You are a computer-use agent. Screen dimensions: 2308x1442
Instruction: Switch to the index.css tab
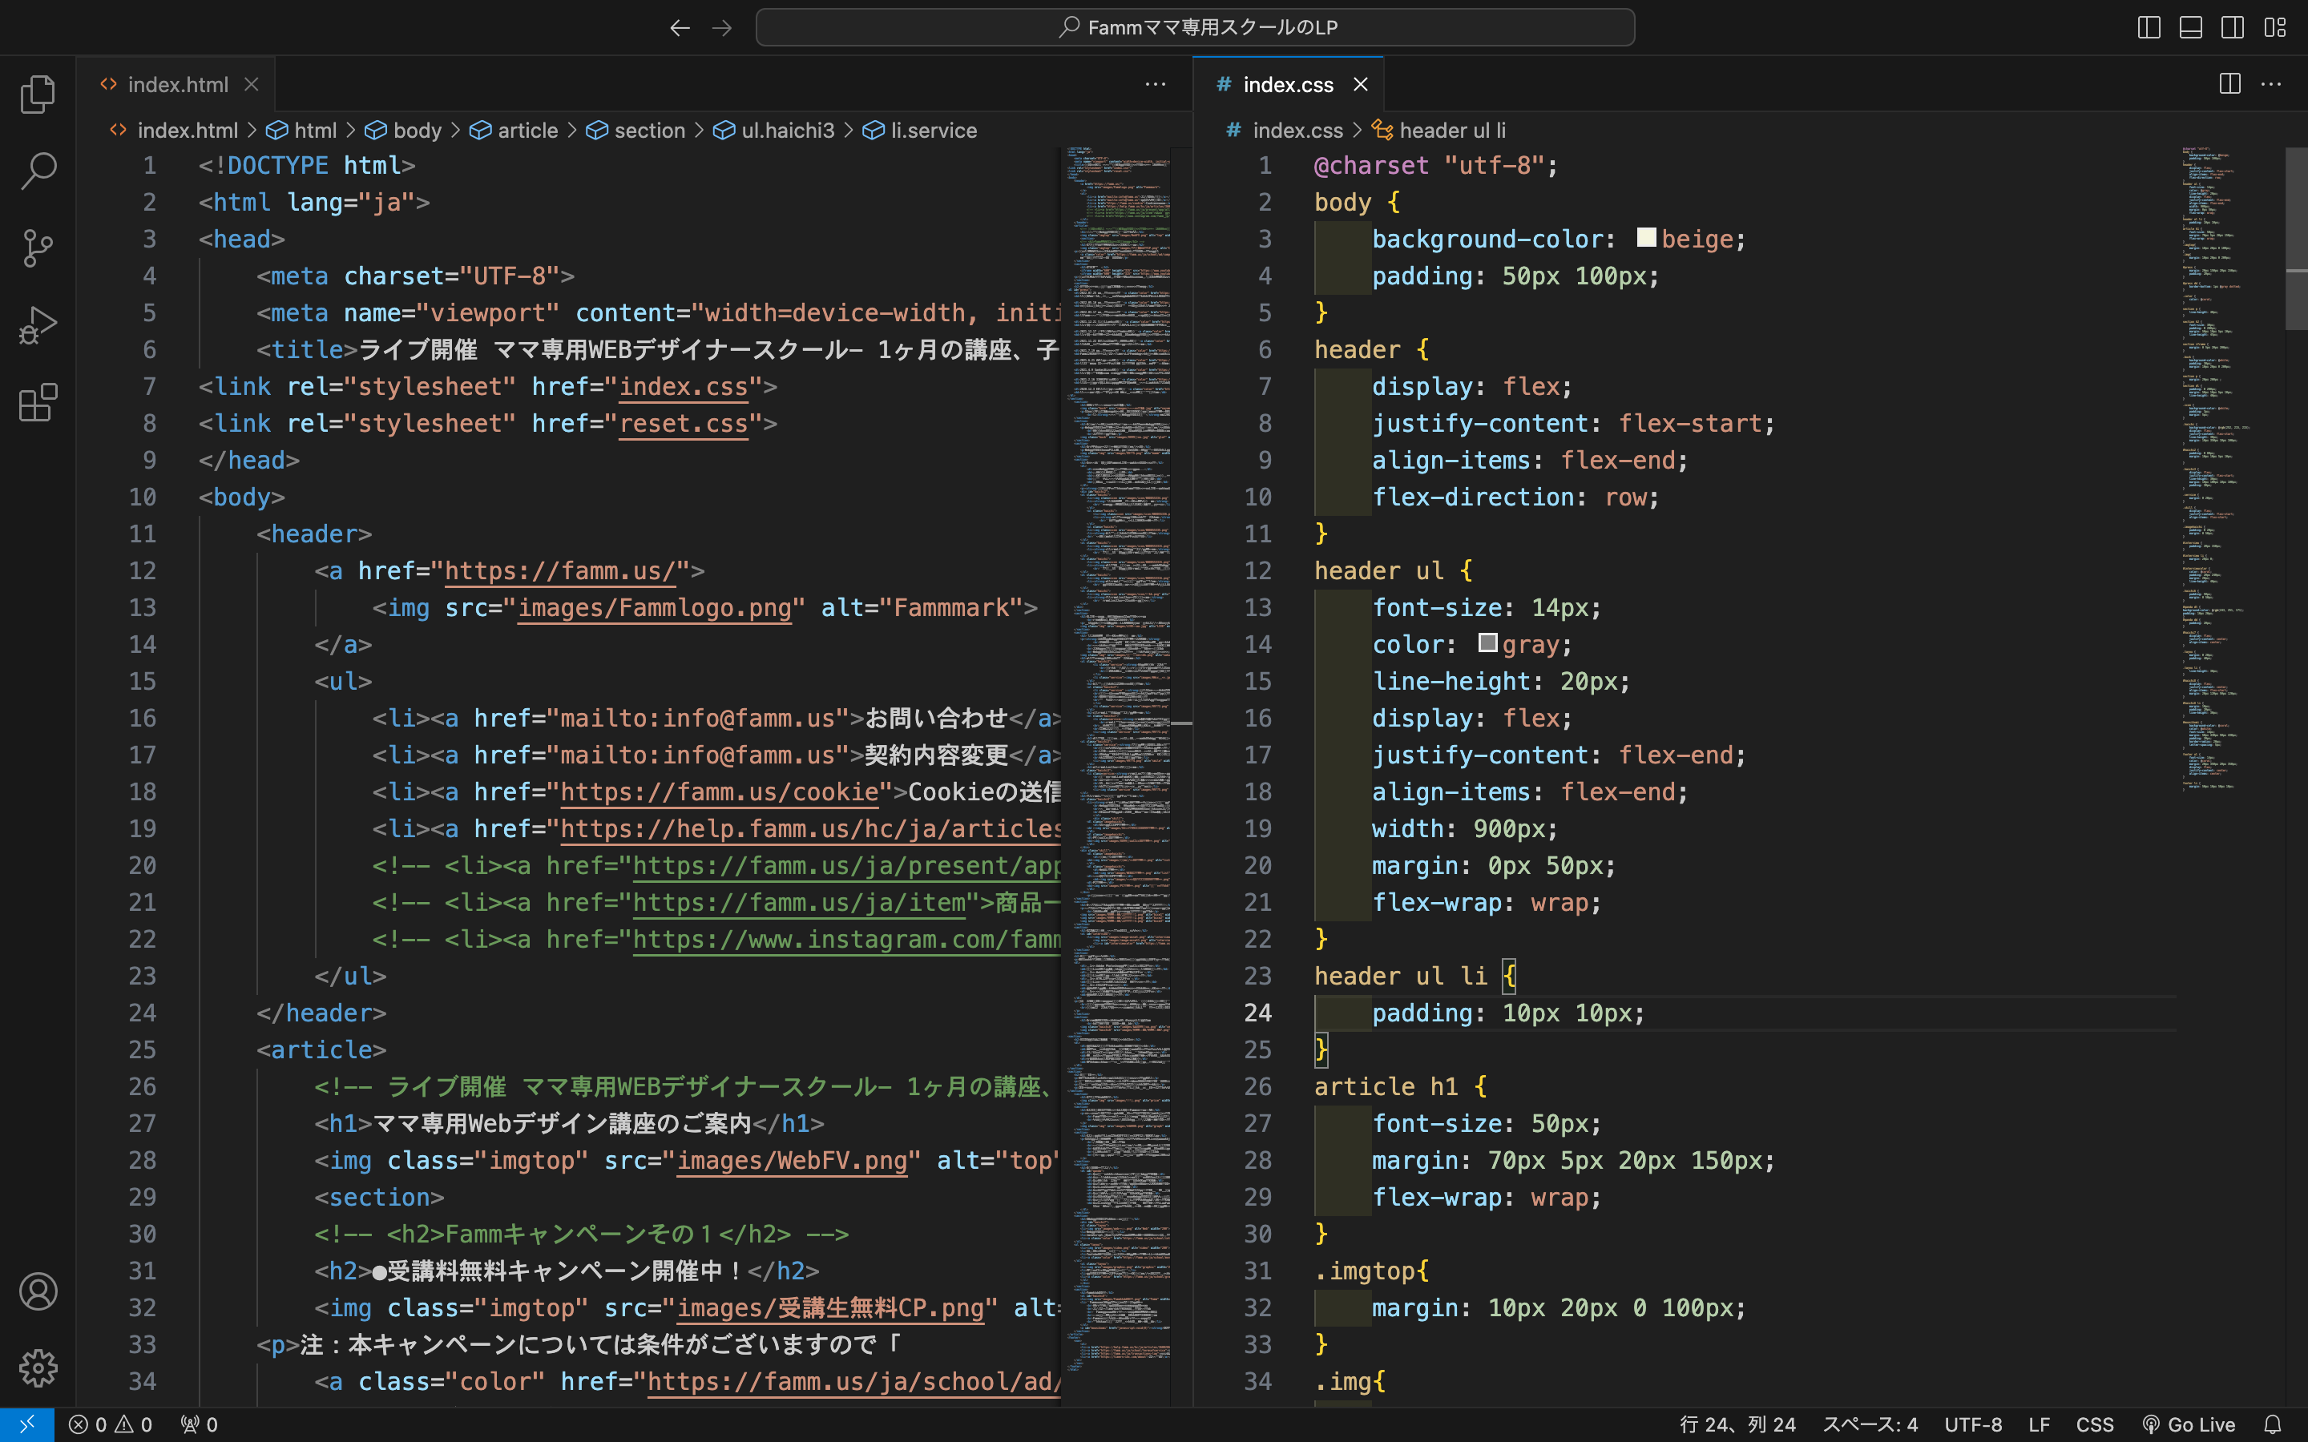(x=1288, y=84)
